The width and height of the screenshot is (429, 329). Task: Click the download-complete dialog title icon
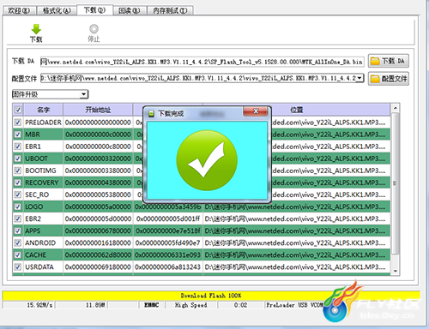(151, 114)
